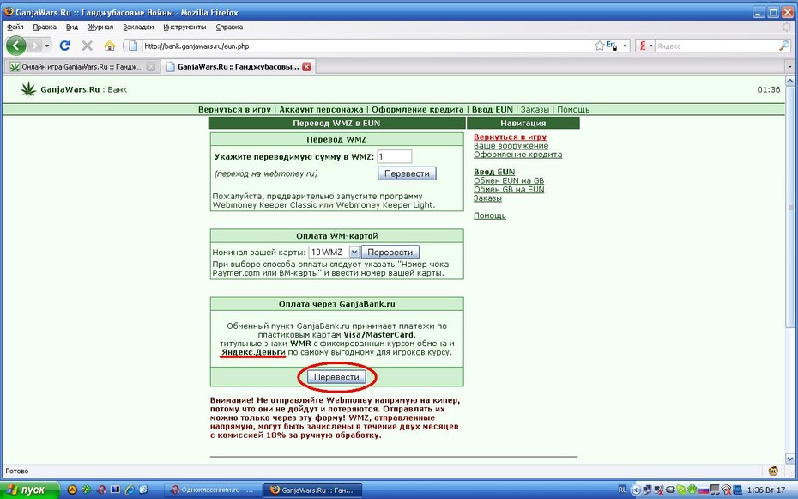Image resolution: width=798 pixels, height=499 pixels.
Task: Click the status bar face icon
Action: click(774, 471)
